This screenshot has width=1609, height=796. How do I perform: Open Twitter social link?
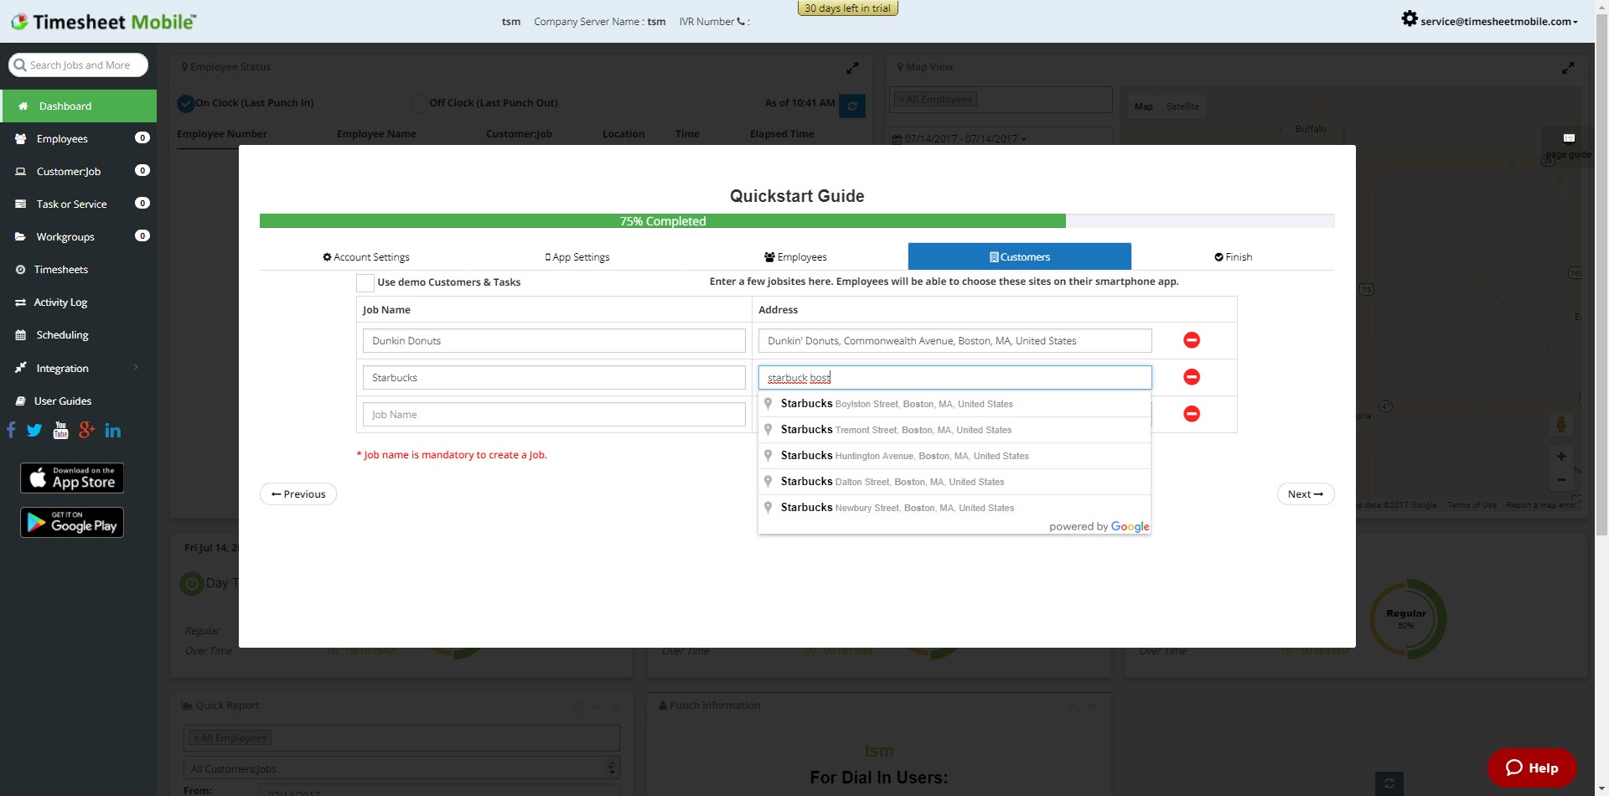click(x=34, y=431)
